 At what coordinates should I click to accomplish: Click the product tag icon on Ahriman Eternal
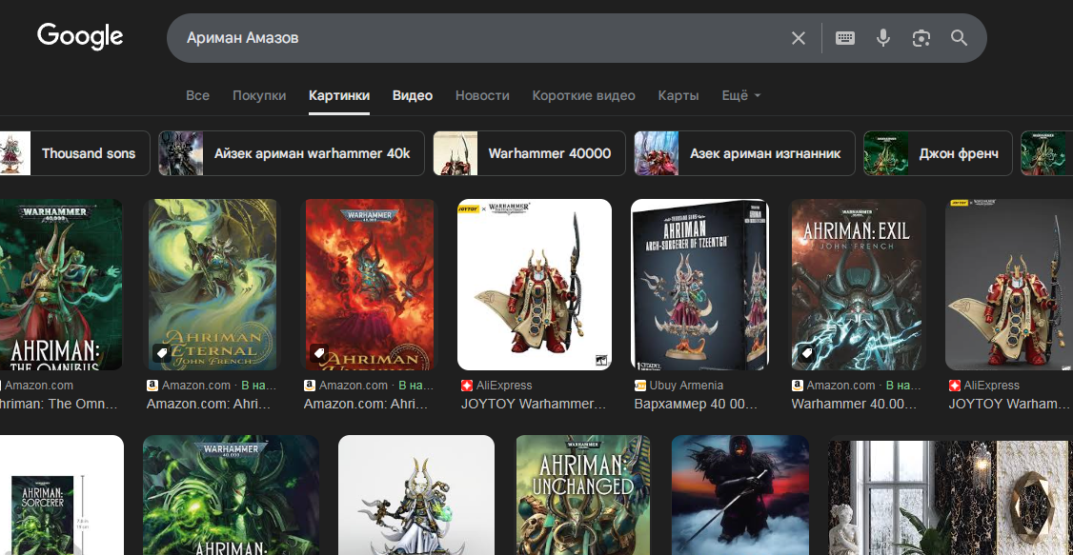tap(161, 353)
